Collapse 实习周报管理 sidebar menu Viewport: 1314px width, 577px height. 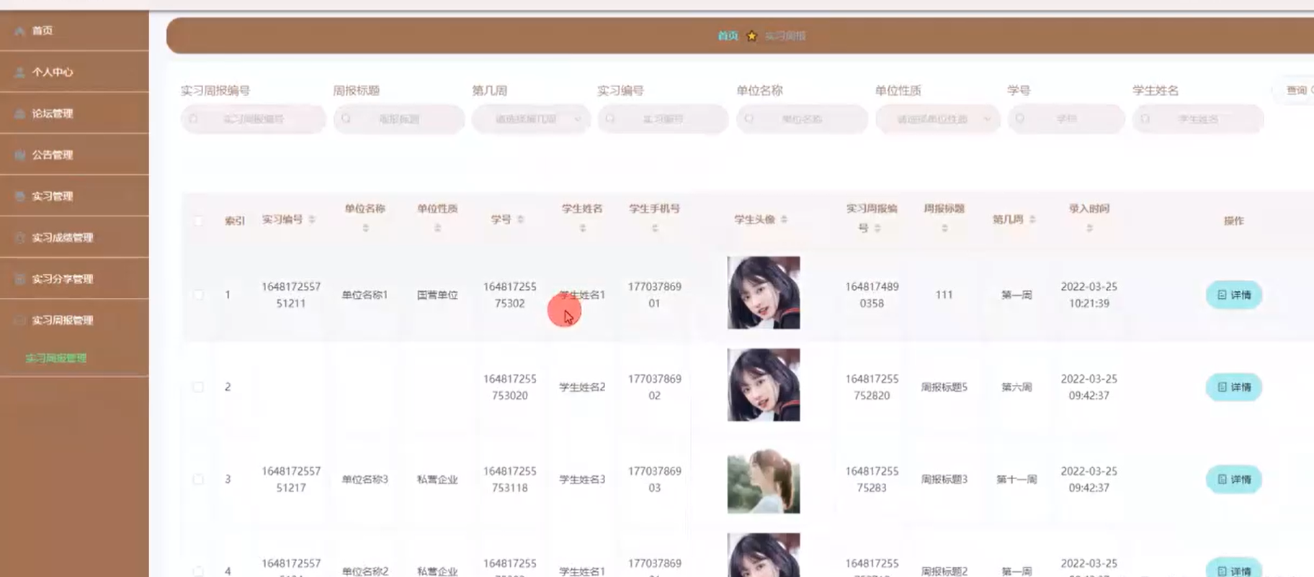(x=74, y=320)
